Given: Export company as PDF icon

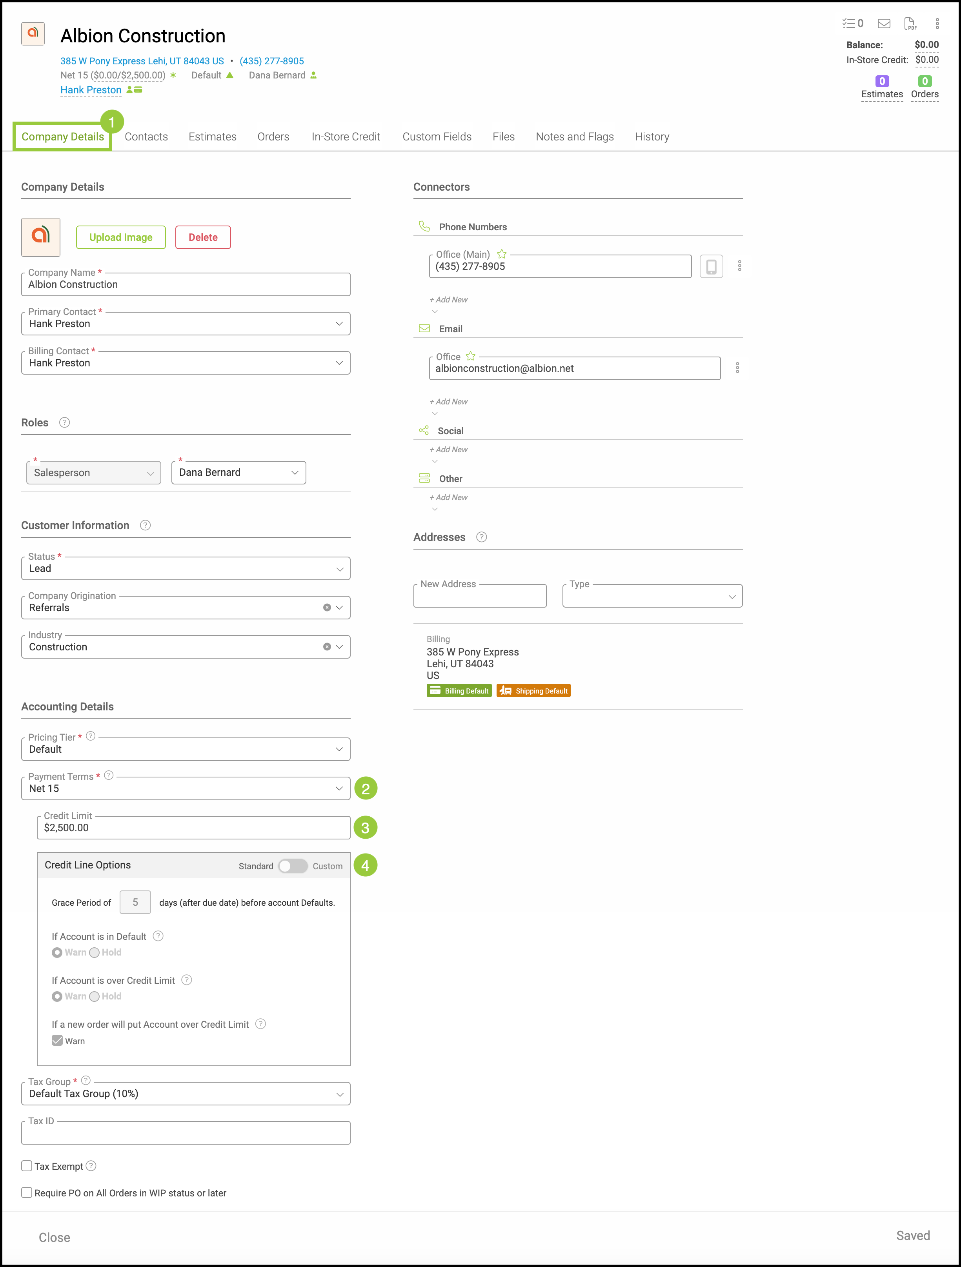Looking at the screenshot, I should [x=910, y=24].
